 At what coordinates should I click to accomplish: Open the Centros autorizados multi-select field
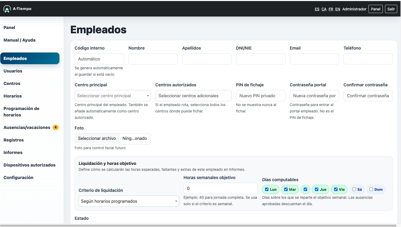pyautogui.click(x=193, y=96)
